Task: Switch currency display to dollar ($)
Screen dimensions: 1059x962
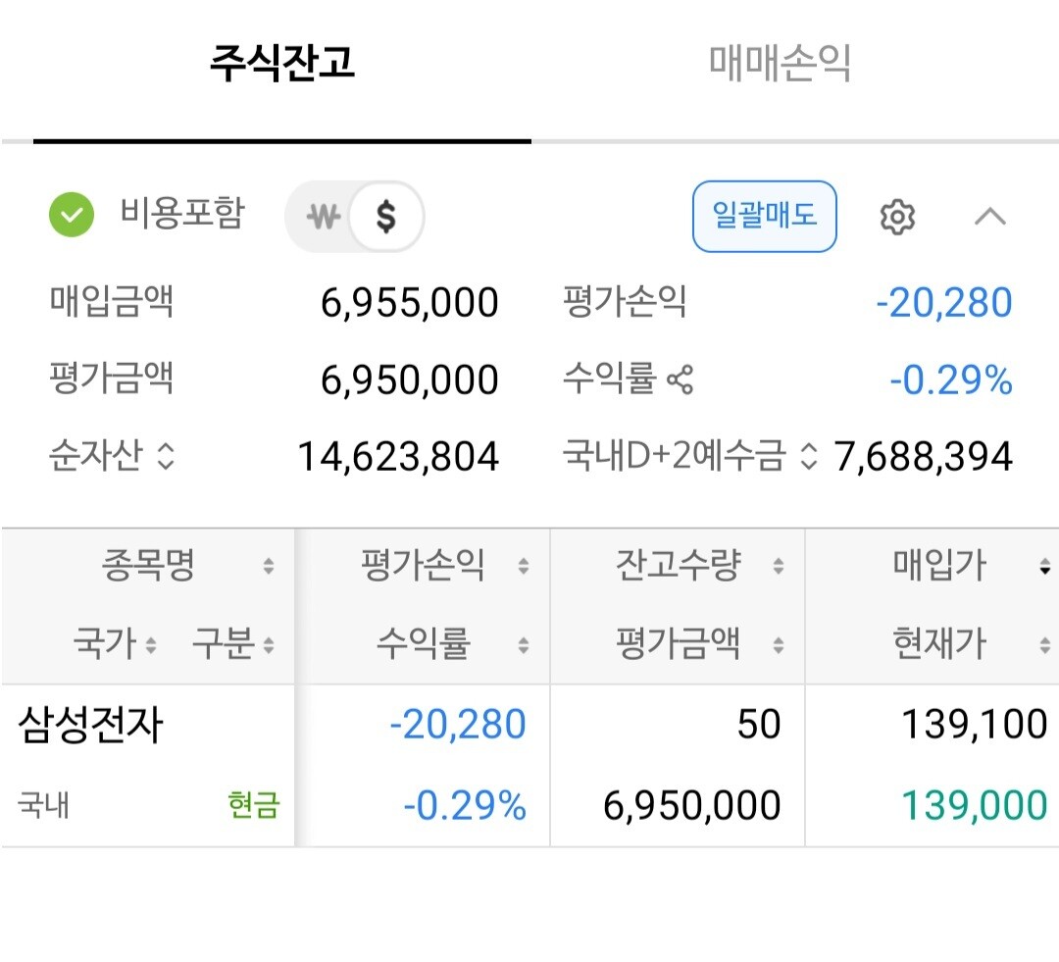Action: coord(386,217)
